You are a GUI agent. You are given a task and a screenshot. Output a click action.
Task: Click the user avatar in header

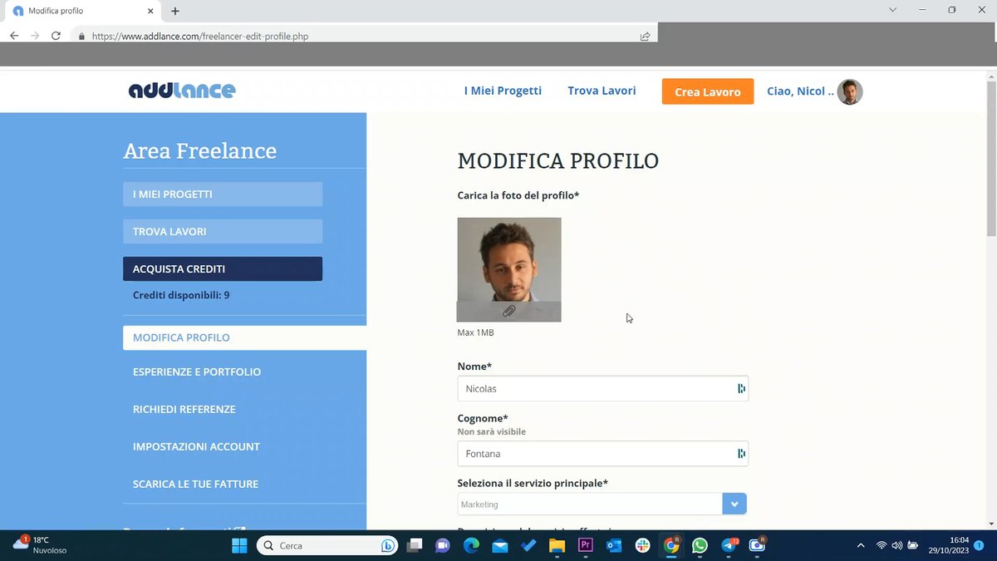pos(849,91)
